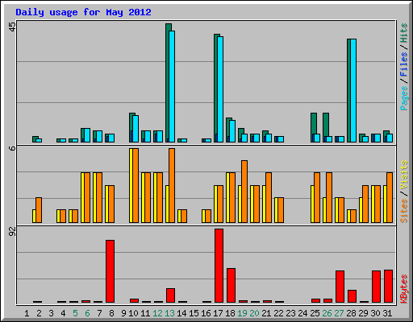This screenshot has width=413, height=322.
Task: Click the cyan hits bar for day 6
Action: pyautogui.click(x=87, y=135)
